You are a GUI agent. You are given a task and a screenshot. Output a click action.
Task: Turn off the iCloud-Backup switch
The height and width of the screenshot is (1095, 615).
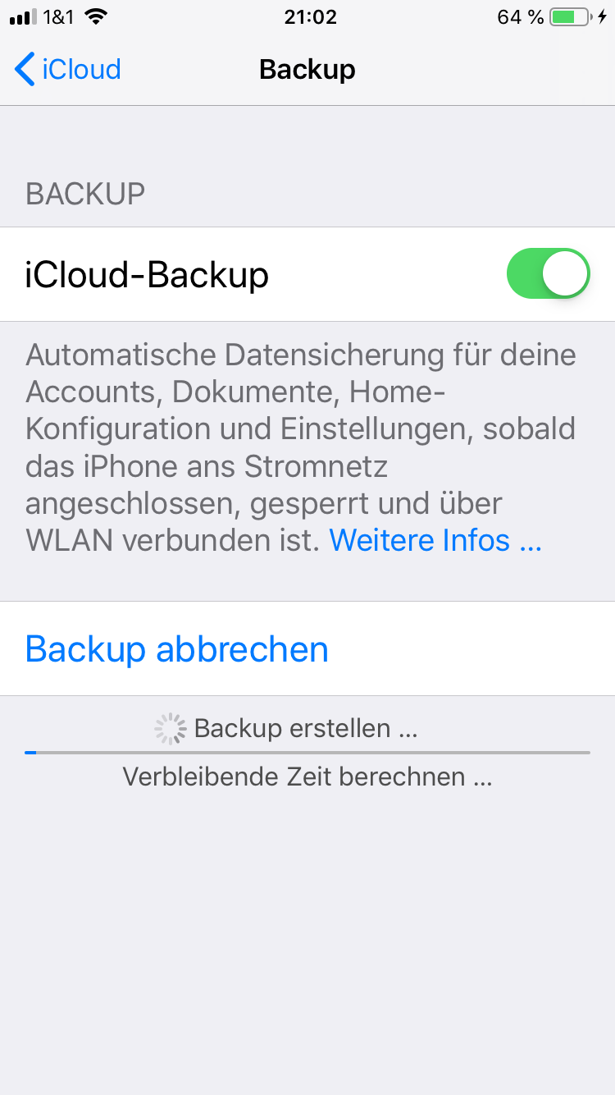click(549, 274)
